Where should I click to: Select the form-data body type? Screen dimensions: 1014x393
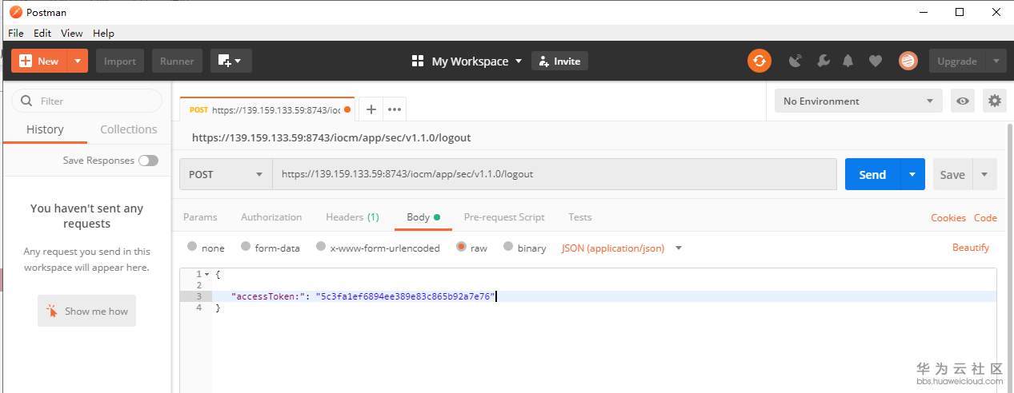(246, 247)
